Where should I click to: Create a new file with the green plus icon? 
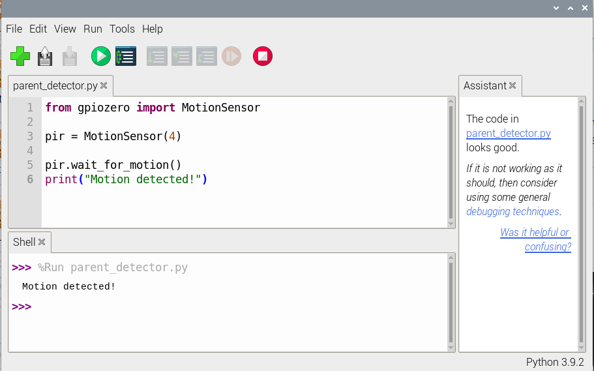[x=20, y=56]
